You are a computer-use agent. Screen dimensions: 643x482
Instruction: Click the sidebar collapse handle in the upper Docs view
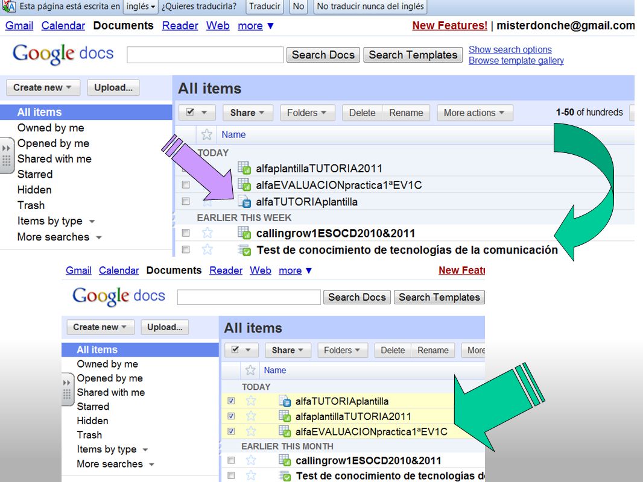pos(6,155)
